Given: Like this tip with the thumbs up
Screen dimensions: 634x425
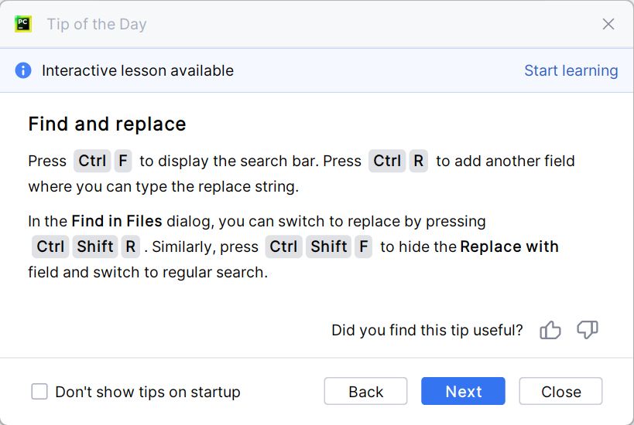Looking at the screenshot, I should click(x=550, y=330).
